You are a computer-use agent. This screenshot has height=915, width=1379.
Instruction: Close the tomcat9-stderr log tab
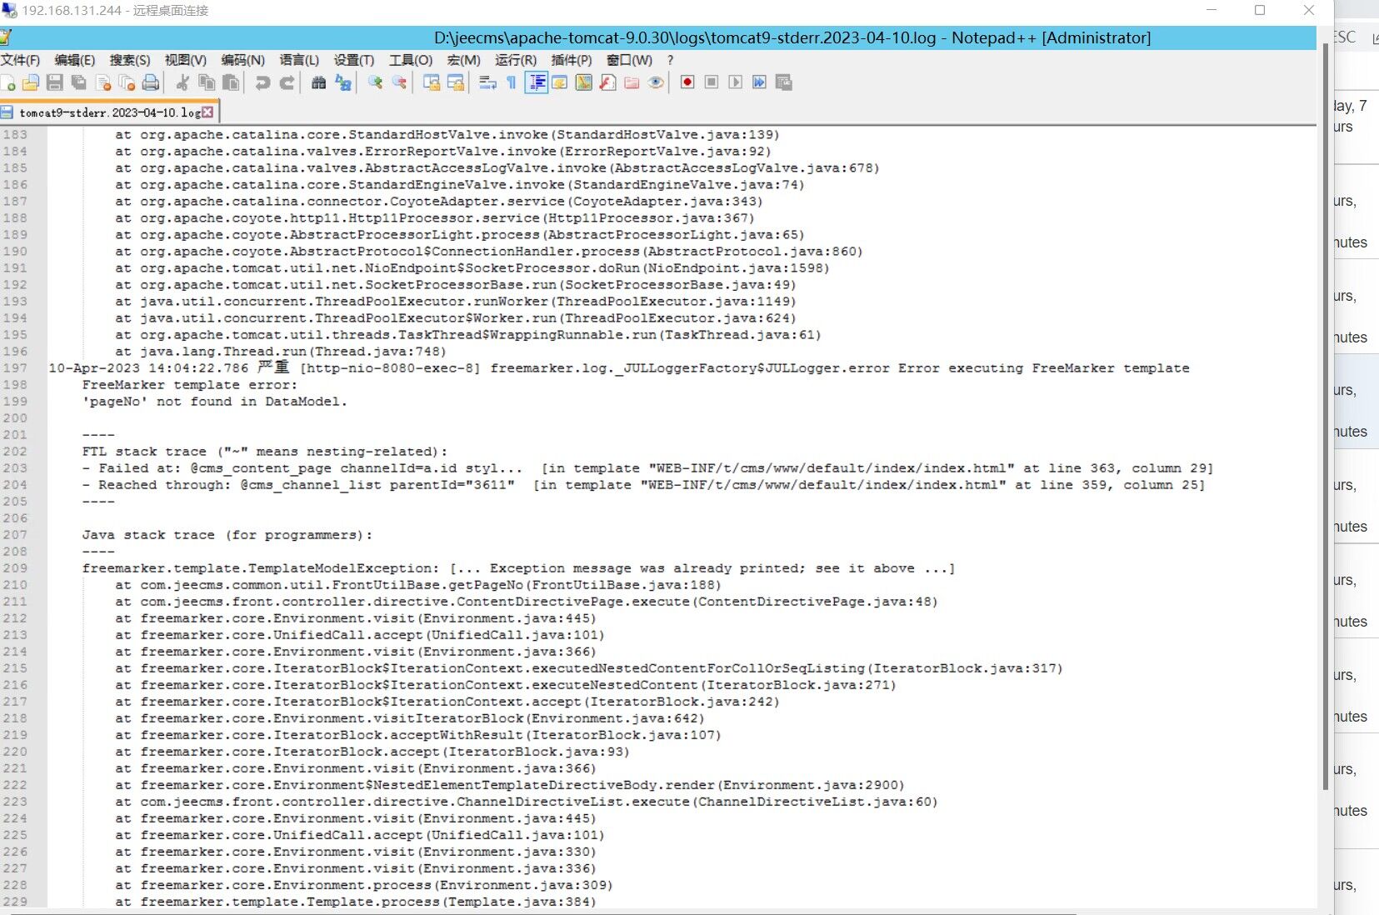(x=207, y=112)
